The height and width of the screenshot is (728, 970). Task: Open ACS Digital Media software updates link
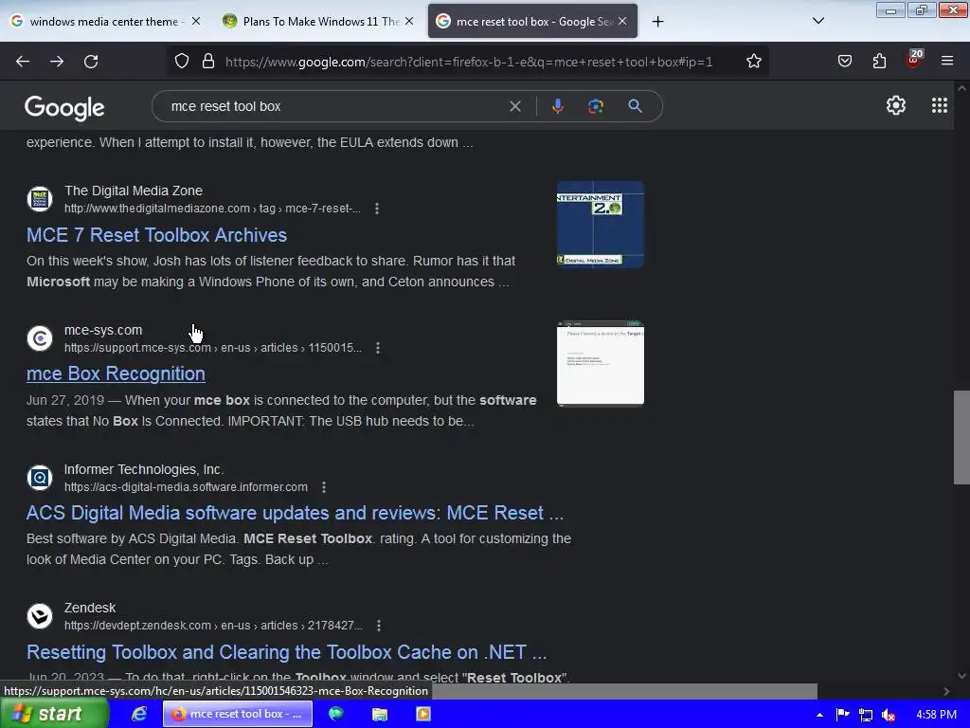(x=296, y=513)
